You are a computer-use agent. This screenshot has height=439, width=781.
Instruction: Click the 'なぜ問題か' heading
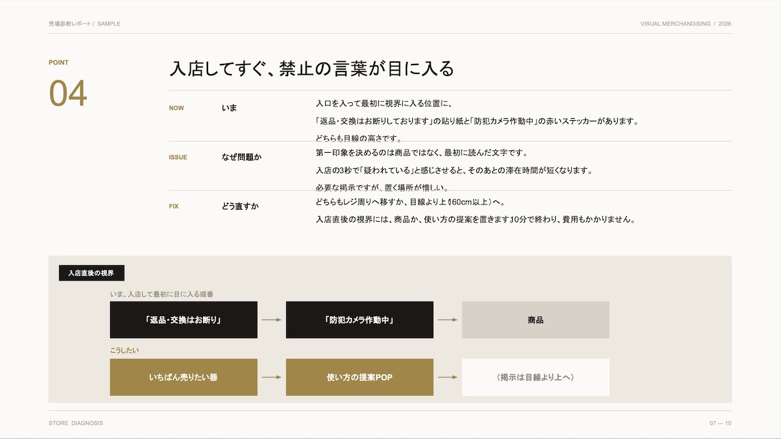[x=241, y=157]
